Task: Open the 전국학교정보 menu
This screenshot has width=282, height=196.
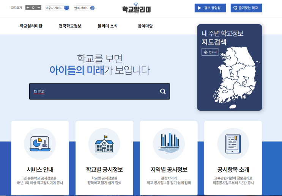Action: pyautogui.click(x=70, y=26)
